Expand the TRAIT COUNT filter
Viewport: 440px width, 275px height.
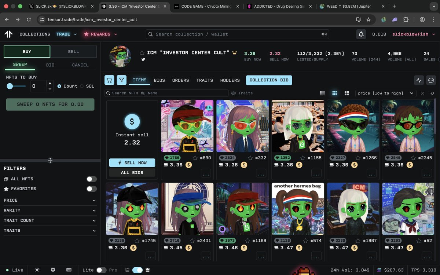(50, 220)
